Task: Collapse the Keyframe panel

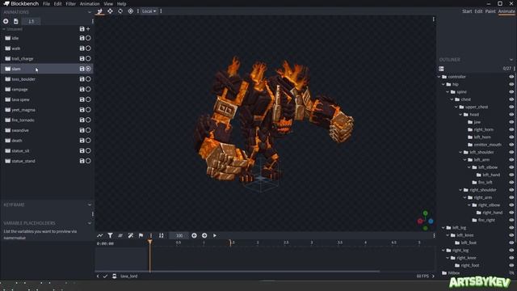Action: pos(90,205)
